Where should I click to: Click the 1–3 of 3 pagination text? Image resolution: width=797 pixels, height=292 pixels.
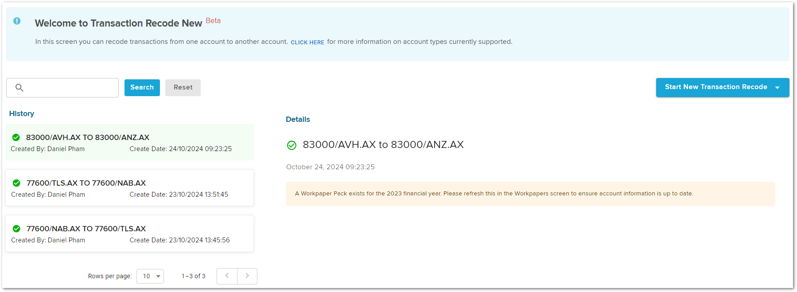194,276
